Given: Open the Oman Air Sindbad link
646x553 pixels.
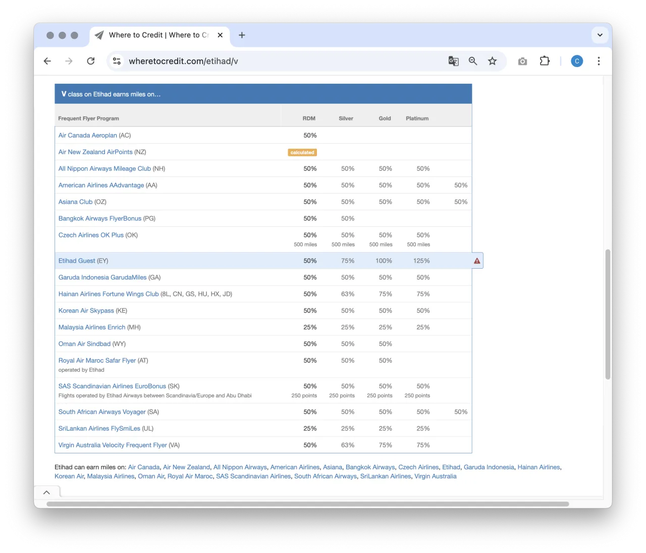Looking at the screenshot, I should (84, 344).
